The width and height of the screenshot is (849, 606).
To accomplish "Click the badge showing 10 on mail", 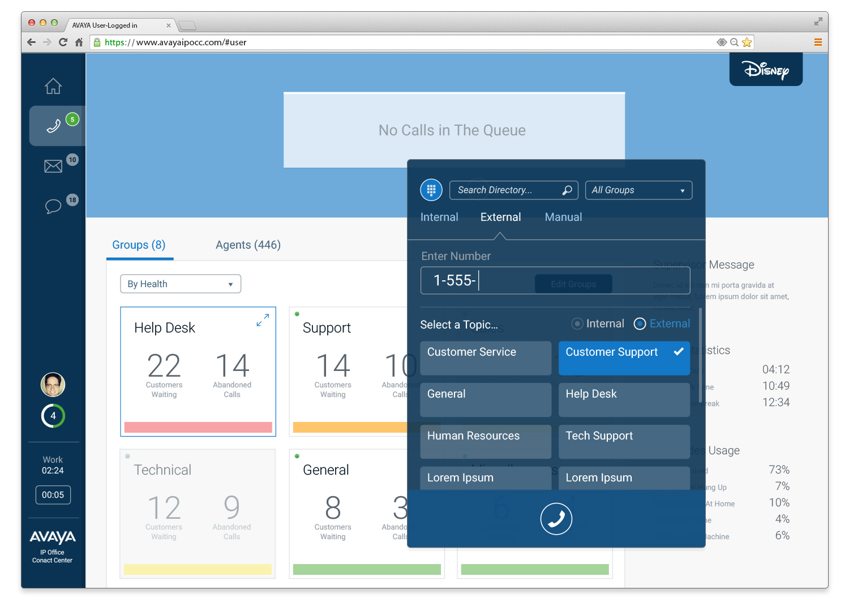I will 72,160.
